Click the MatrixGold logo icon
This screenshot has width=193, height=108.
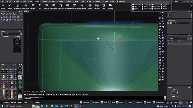click(x=3, y=1)
